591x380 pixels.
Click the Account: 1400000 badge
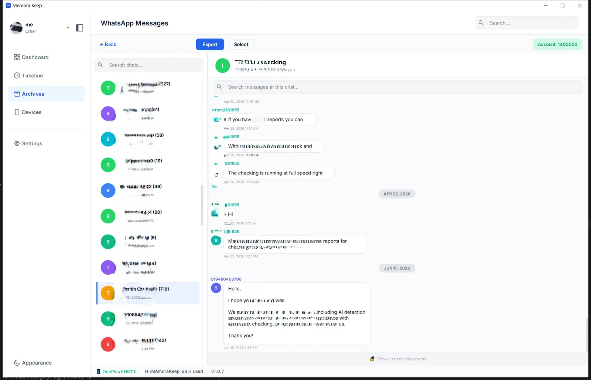557,44
